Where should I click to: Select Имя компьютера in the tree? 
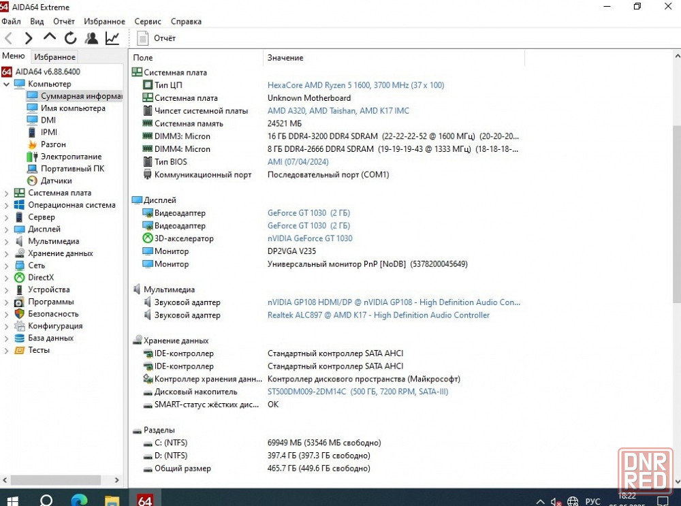[73, 108]
